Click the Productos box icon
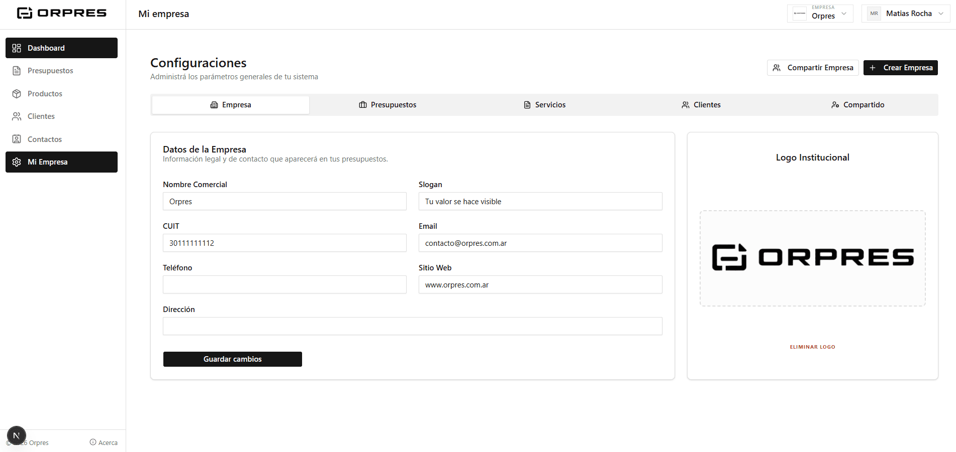Screen dimensions: 956x452 [x=17, y=94]
